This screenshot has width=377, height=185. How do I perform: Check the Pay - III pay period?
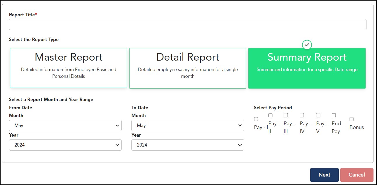click(286, 115)
